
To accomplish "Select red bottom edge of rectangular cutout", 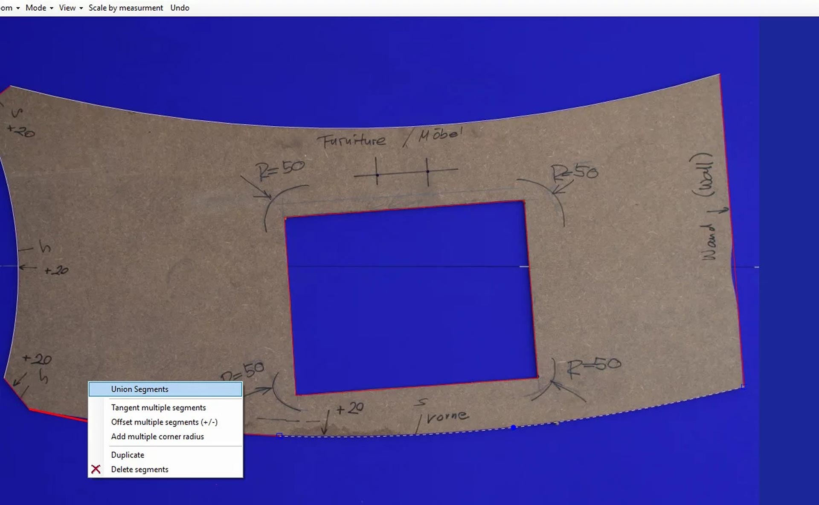I will [416, 386].
